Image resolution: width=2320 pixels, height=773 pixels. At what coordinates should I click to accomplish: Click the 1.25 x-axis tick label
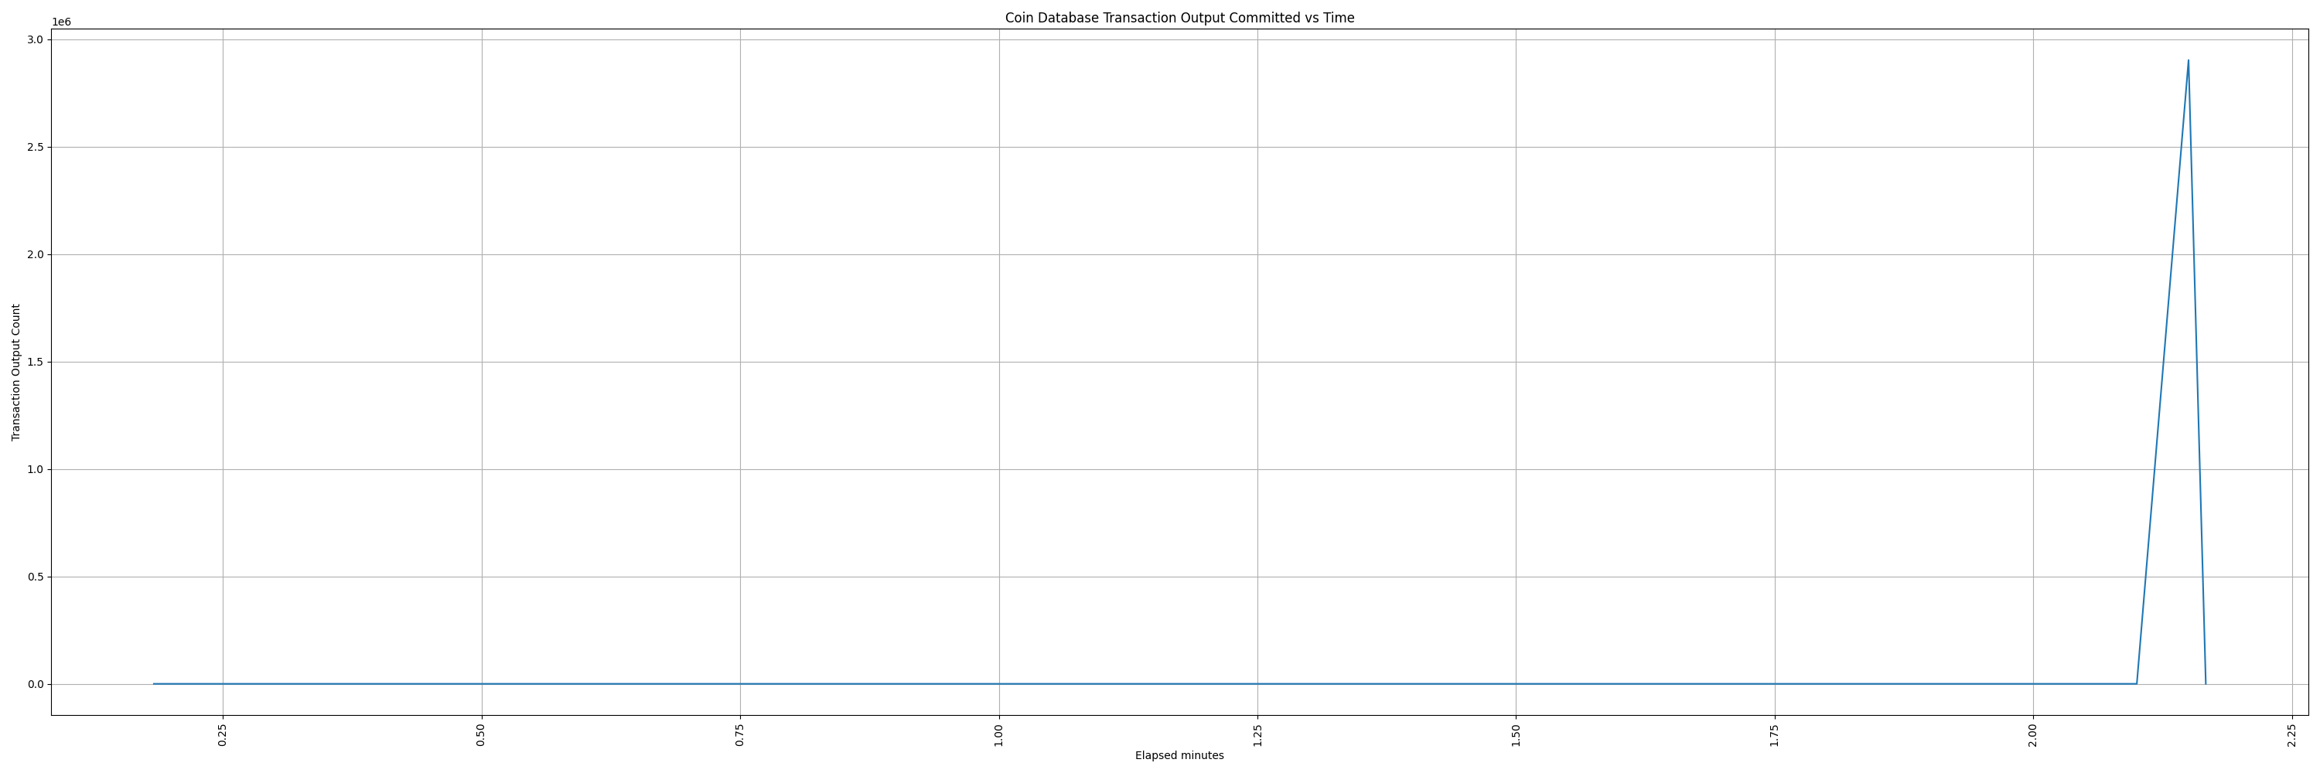(1258, 735)
